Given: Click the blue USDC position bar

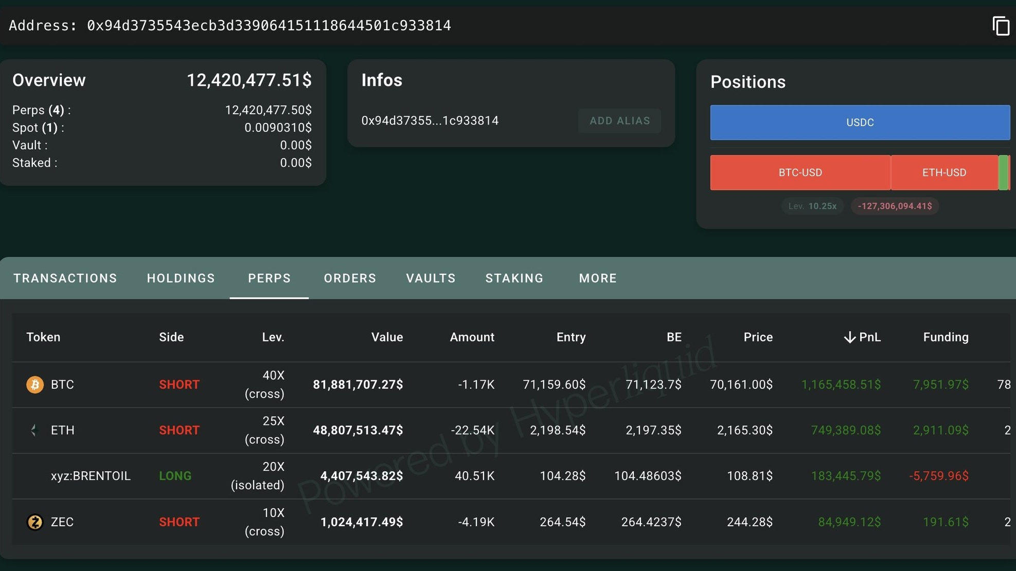Looking at the screenshot, I should [x=860, y=122].
